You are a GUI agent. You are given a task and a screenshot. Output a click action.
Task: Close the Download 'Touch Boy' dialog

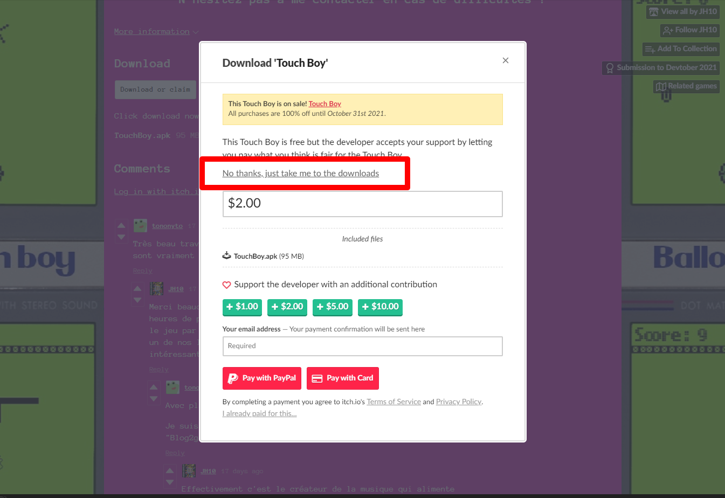point(506,60)
